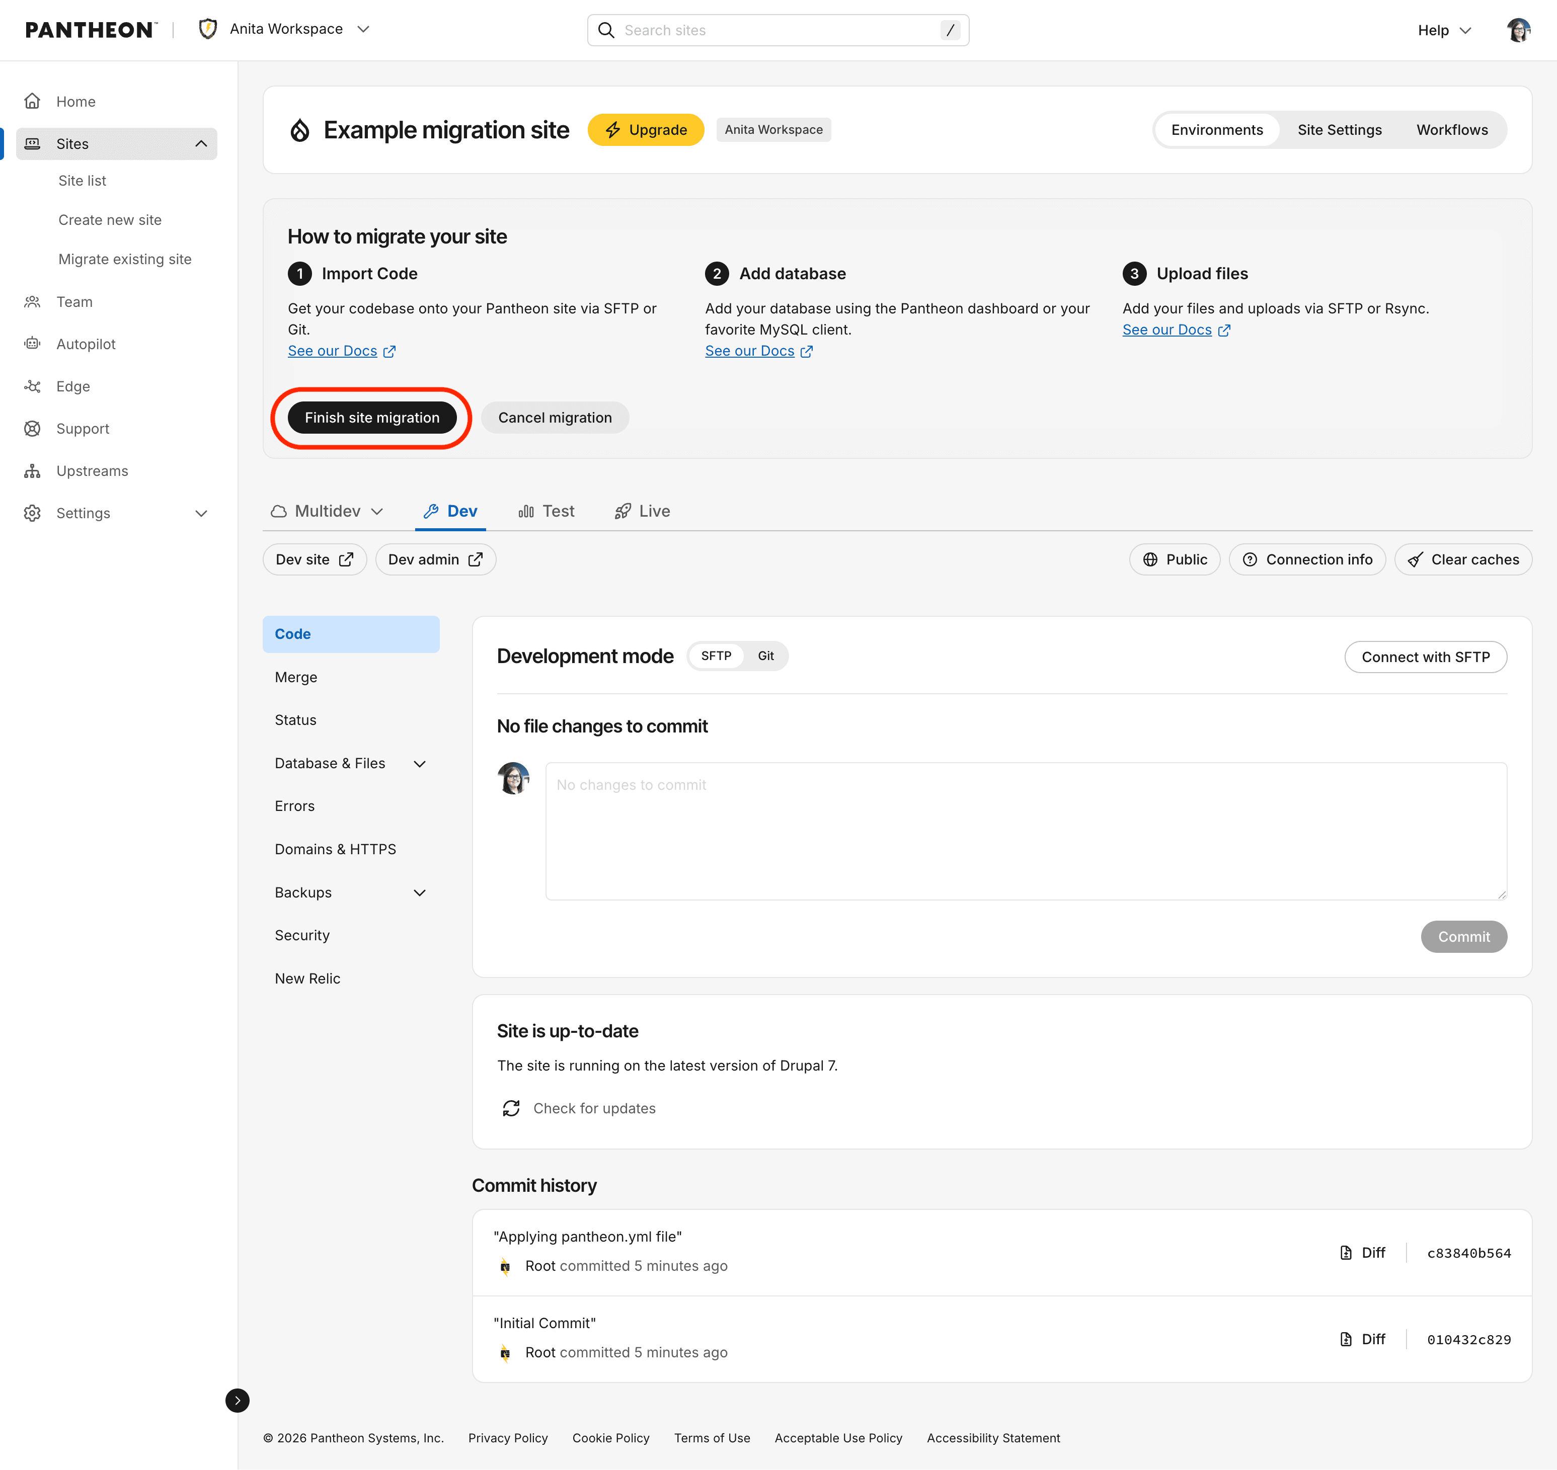The image size is (1557, 1470).
Task: Open Dev site external link
Action: click(315, 559)
